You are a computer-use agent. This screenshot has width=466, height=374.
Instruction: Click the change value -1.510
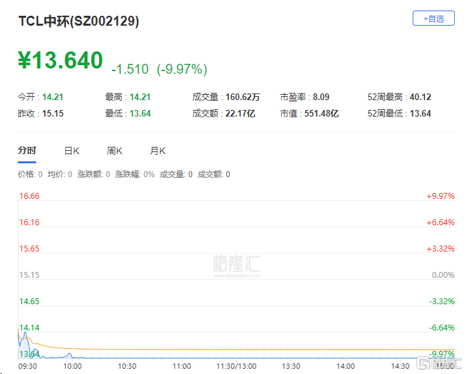click(x=130, y=69)
